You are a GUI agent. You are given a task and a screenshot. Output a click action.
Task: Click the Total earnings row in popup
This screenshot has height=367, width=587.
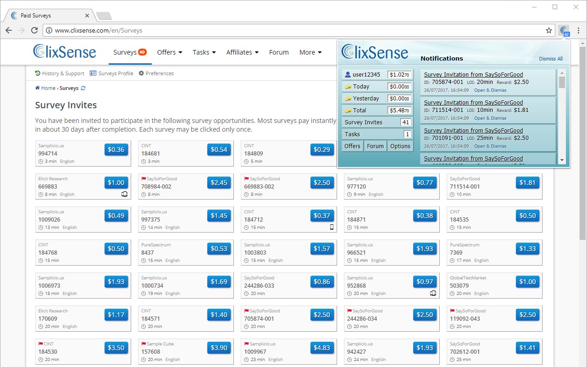click(377, 110)
